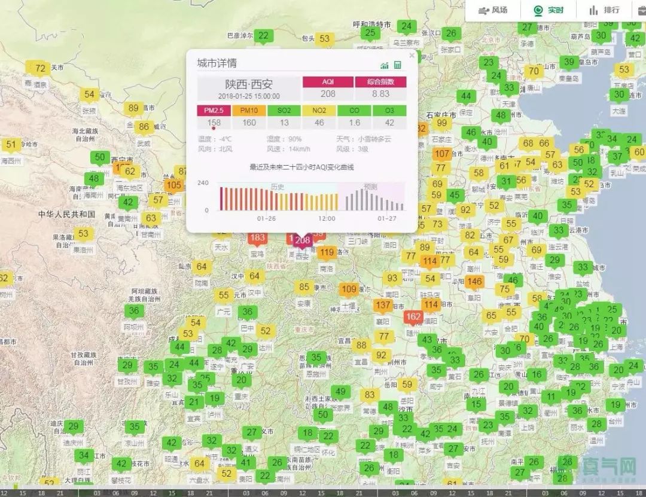Click the calculator icon in city details
The height and width of the screenshot is (497, 646).
398,65
